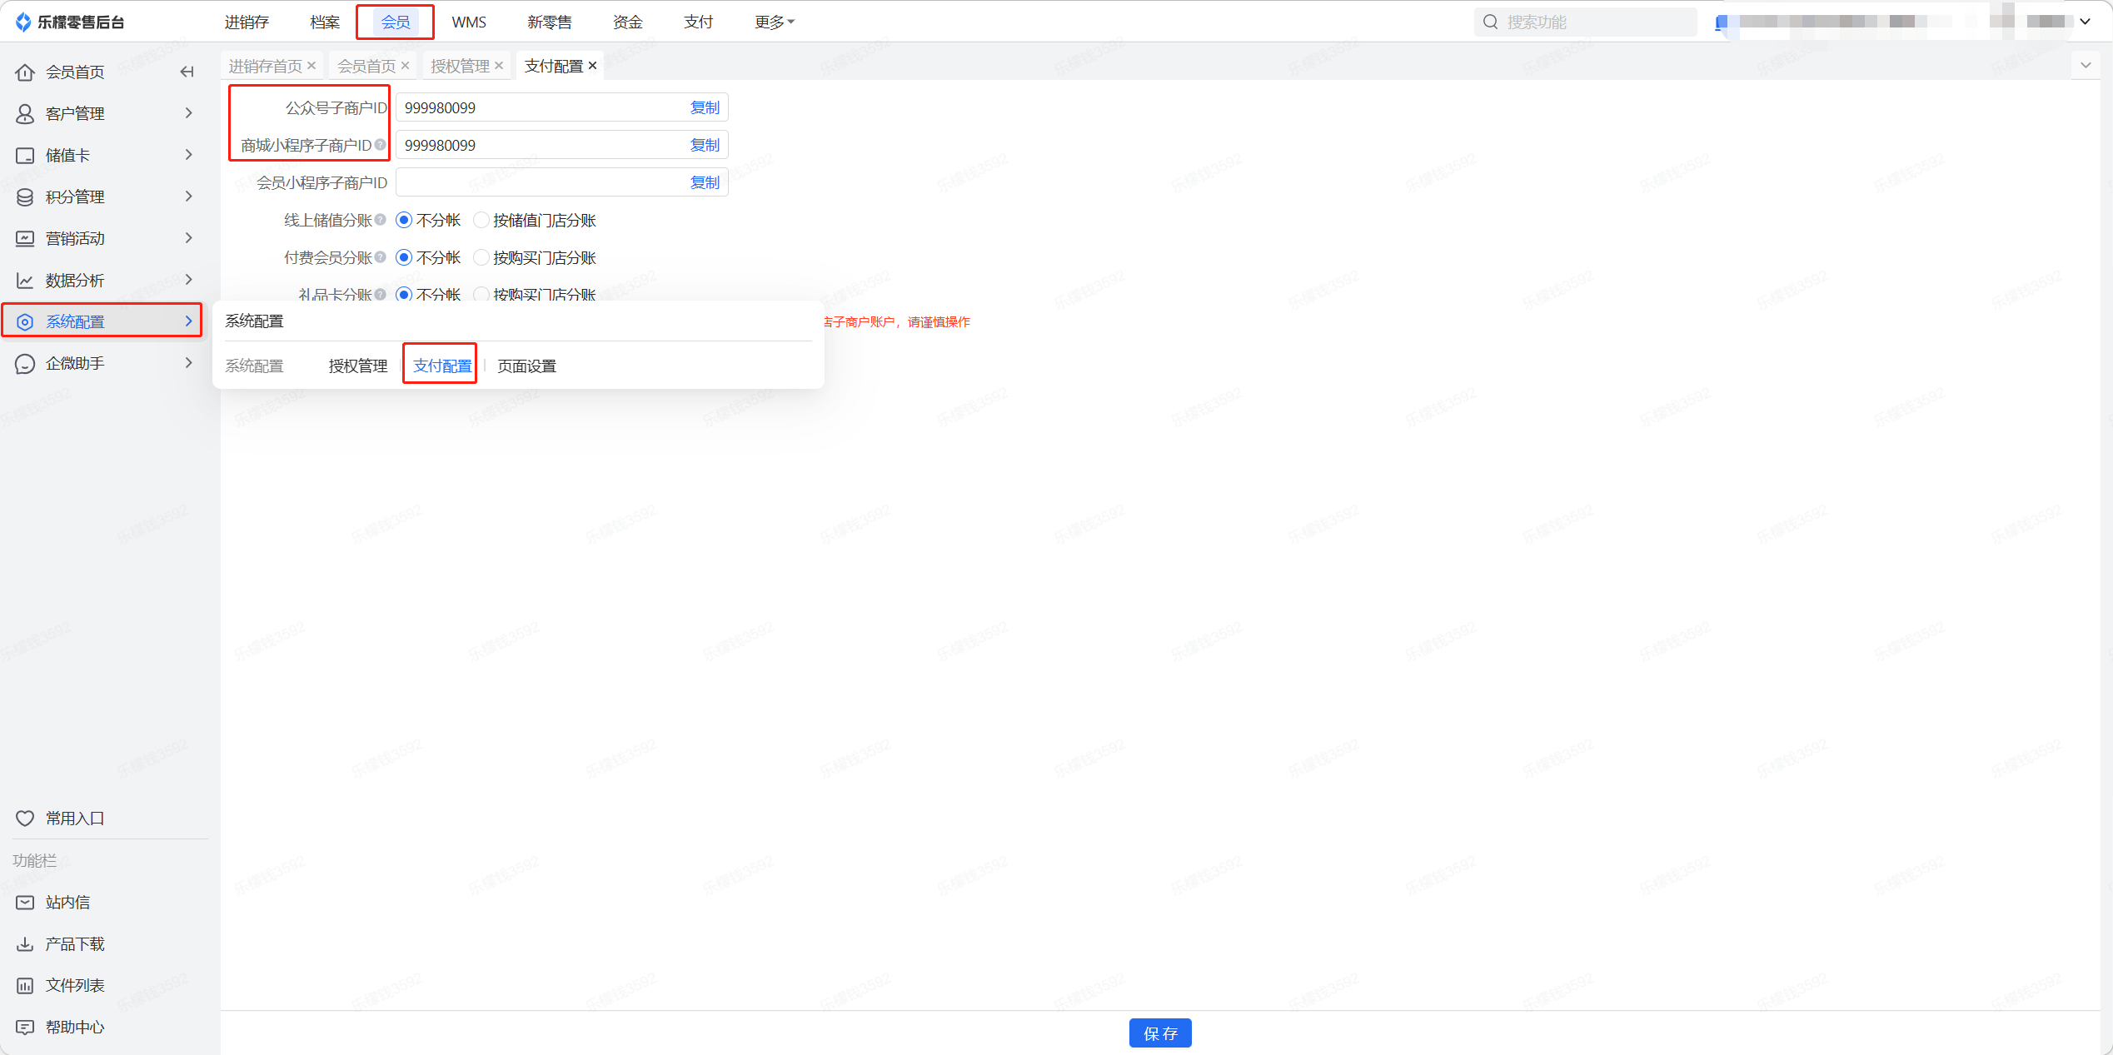The image size is (2113, 1055).
Task: Select 不分帐 for 礼品卡分账
Action: [404, 294]
